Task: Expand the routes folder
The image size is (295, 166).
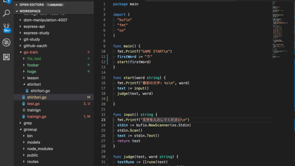Action: (x=24, y=161)
